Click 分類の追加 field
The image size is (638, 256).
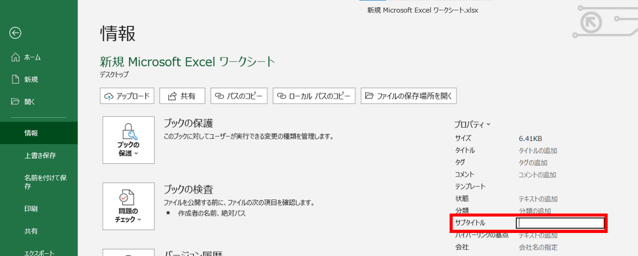pos(535,211)
